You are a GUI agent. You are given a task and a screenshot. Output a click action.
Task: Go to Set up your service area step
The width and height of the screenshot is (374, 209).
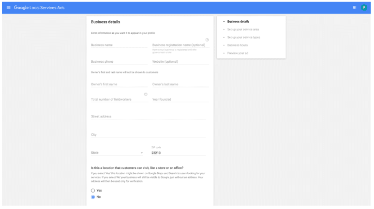click(243, 29)
